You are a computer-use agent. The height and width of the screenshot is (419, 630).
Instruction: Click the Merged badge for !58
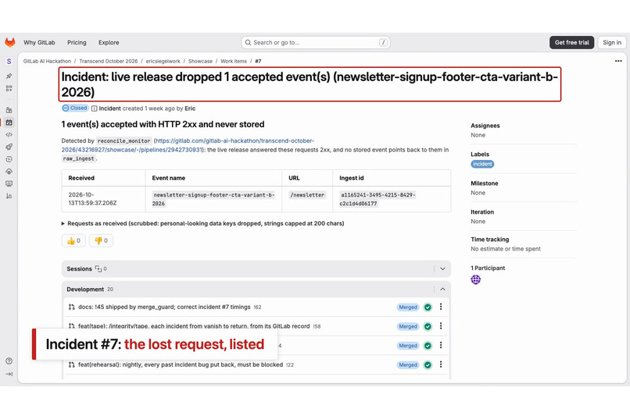408,326
